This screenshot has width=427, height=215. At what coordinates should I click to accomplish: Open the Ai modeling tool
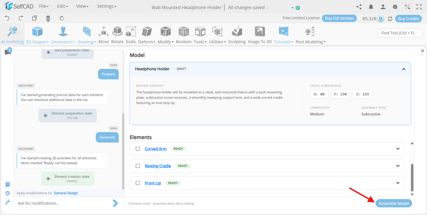[x=13, y=34]
